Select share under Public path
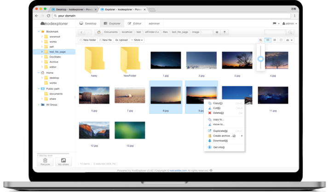329x192 pixels. point(52,99)
